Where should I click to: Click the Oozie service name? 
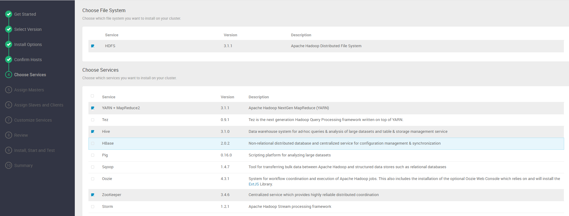coord(107,179)
